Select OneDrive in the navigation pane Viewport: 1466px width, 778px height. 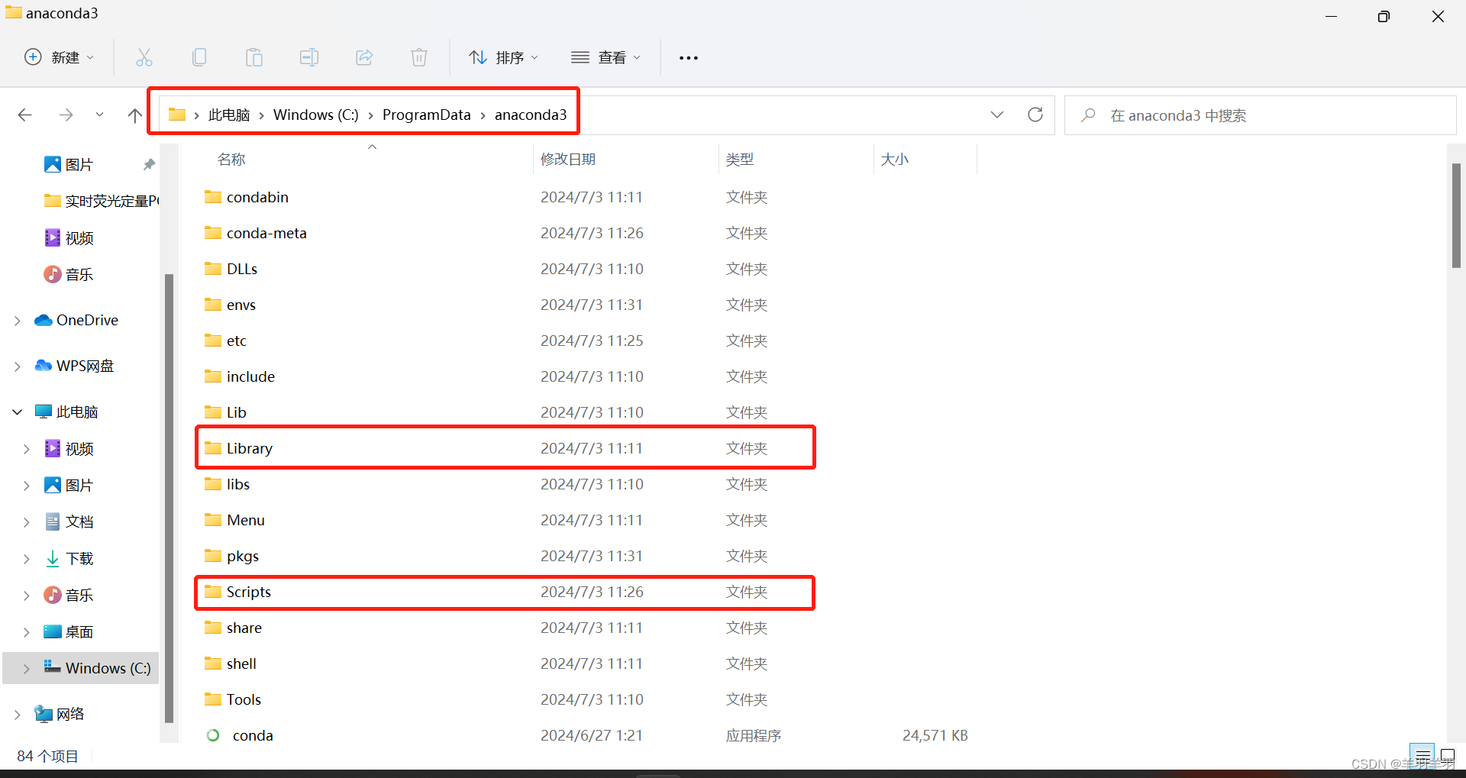[x=87, y=320]
